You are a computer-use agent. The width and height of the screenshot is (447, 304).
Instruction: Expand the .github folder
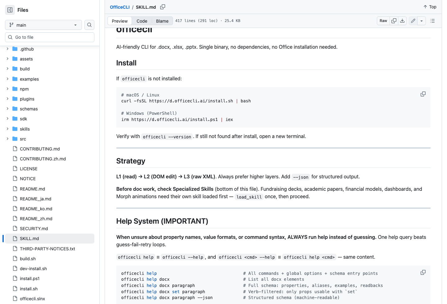point(7,49)
